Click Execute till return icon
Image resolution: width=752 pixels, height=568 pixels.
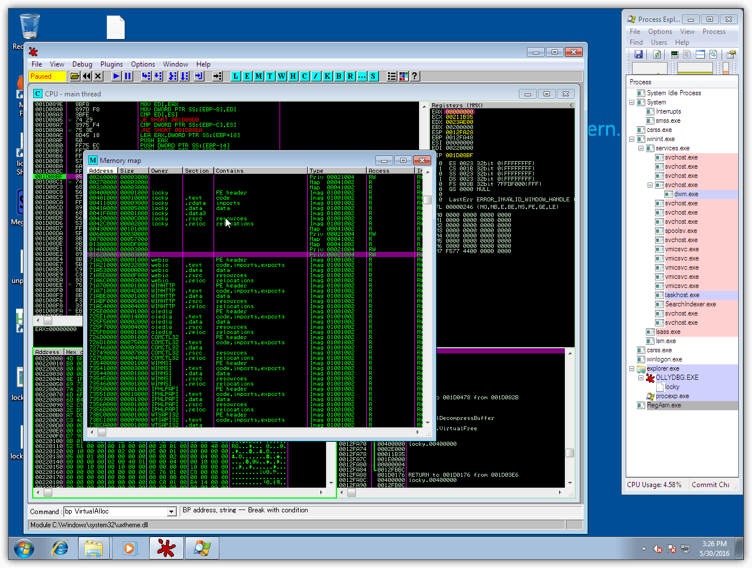tap(199, 76)
